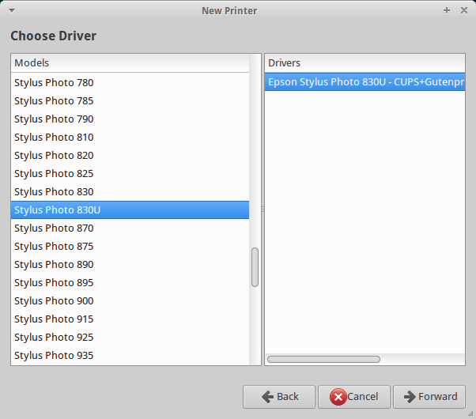Pick Stylus Photo 935 model
This screenshot has width=476, height=419.
pyautogui.click(x=130, y=356)
